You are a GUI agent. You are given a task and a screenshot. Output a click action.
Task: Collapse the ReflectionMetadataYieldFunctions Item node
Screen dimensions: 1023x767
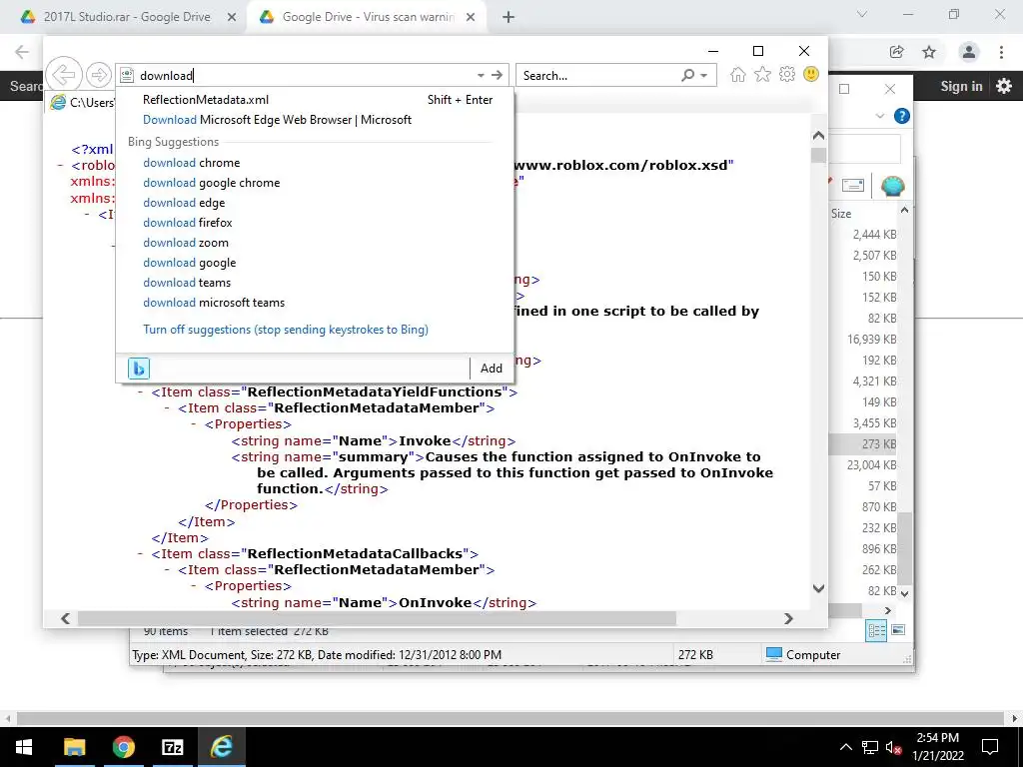point(141,391)
